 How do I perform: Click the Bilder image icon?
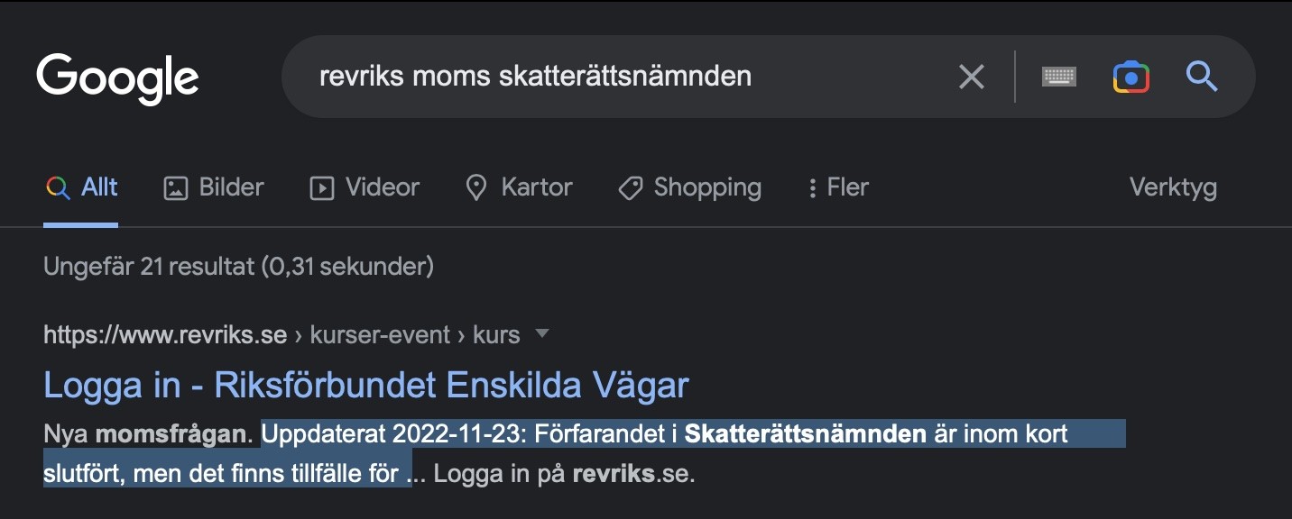[x=175, y=187]
